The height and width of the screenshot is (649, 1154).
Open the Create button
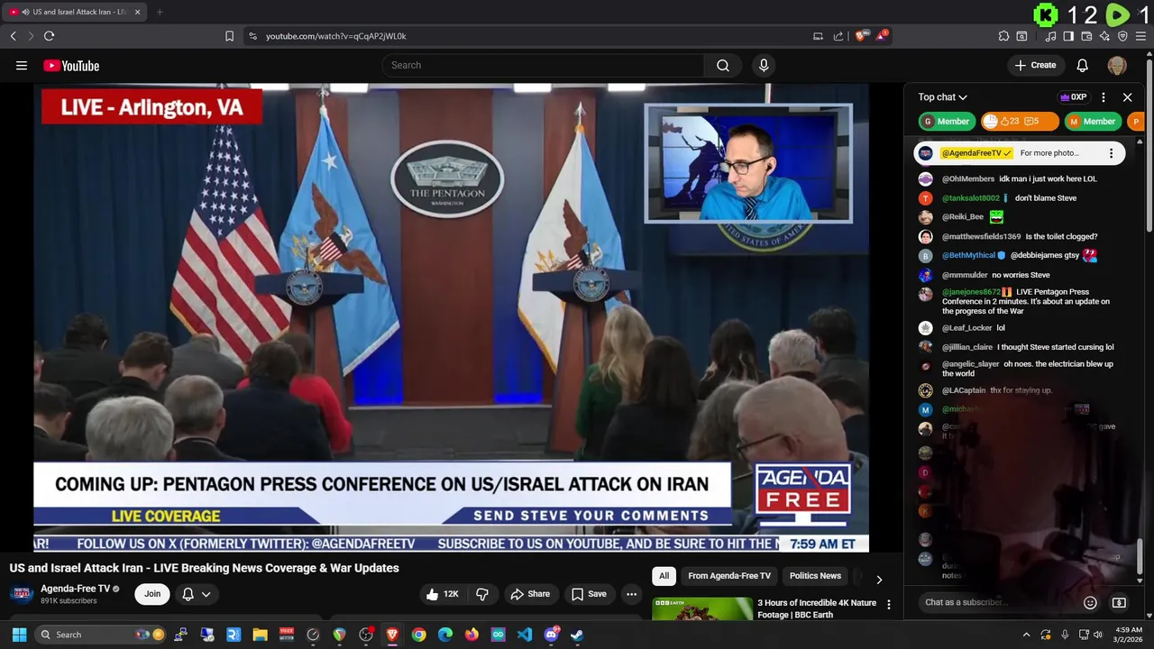[x=1035, y=65]
